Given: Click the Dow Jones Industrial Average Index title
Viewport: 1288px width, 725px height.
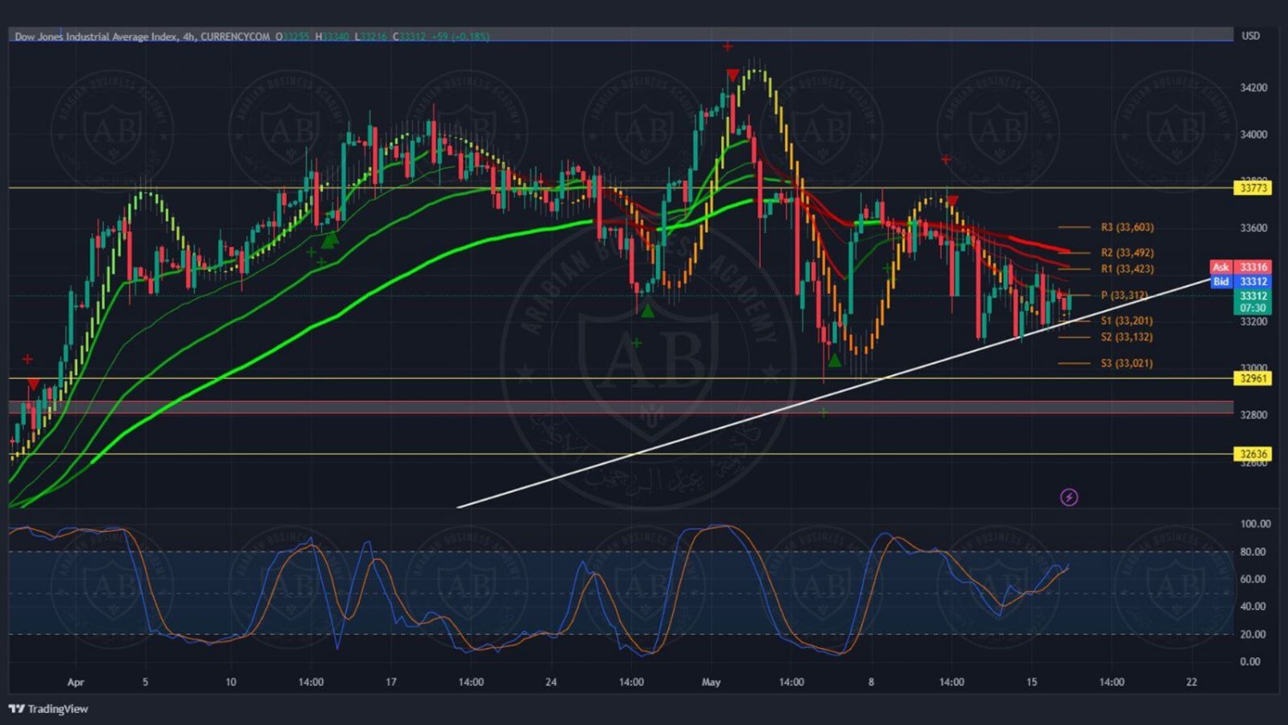Looking at the screenshot, I should 96,36.
